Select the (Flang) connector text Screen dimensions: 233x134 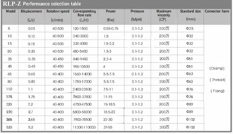pos(217,91)
